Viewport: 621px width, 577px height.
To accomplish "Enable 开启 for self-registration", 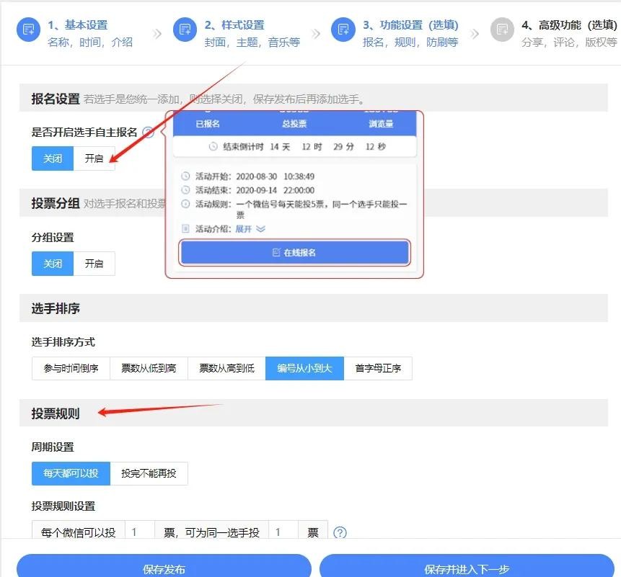I will (94, 158).
